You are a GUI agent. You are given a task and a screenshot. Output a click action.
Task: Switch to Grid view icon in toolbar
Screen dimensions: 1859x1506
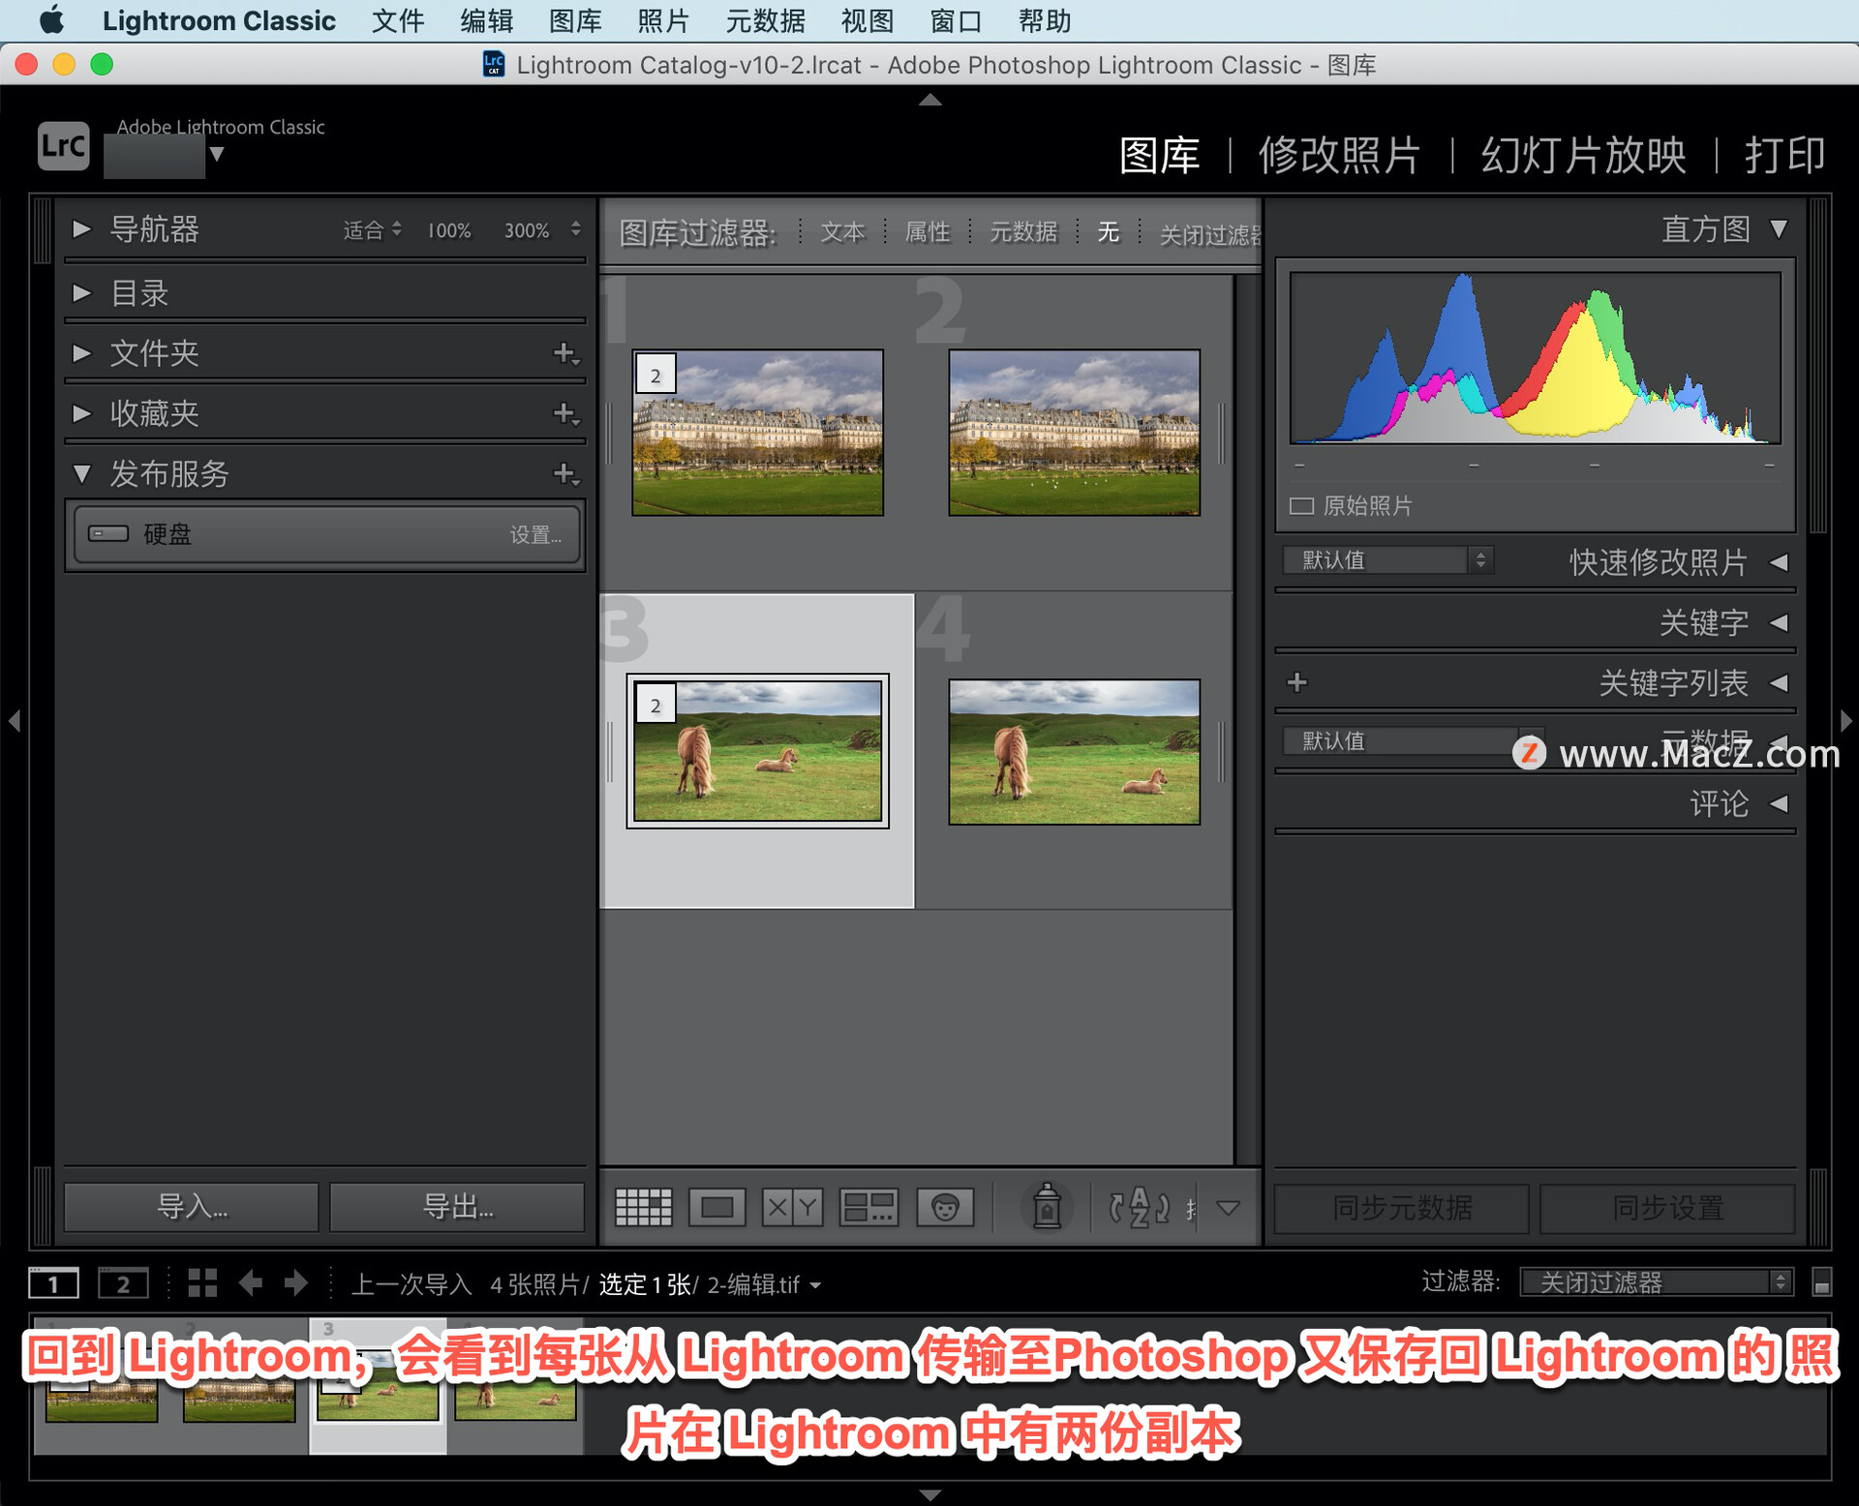click(x=644, y=1207)
